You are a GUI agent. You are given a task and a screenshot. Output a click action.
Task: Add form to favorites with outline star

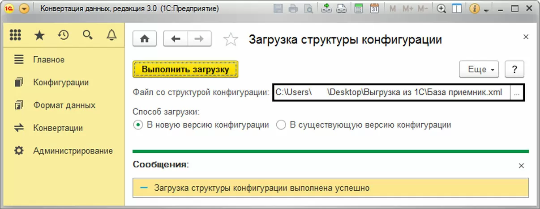231,39
